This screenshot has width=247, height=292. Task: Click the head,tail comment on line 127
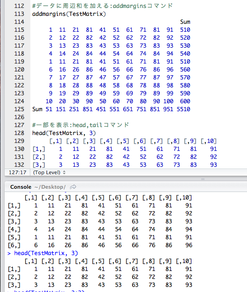(80, 125)
